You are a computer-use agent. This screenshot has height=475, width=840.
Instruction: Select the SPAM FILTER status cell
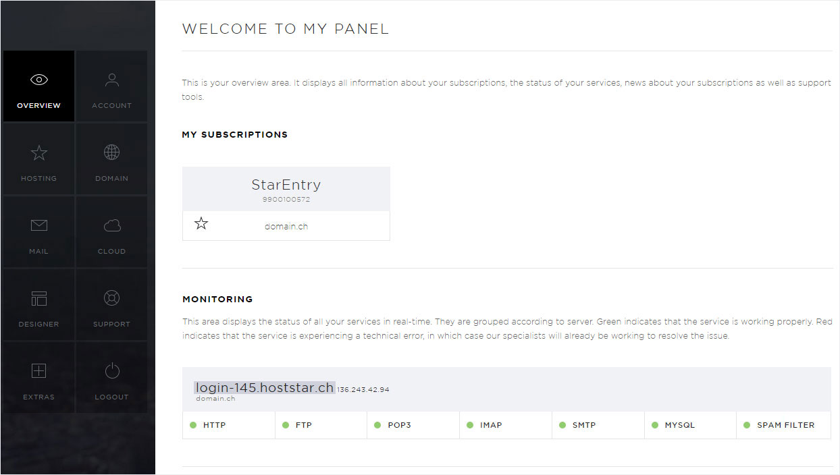point(783,426)
